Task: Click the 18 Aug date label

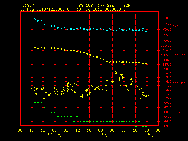Action: click(100, 134)
